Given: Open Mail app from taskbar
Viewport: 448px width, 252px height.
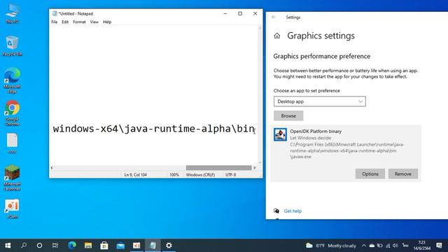Looking at the screenshot, I should [120, 246].
